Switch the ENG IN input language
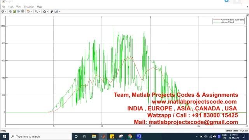 coord(224,136)
